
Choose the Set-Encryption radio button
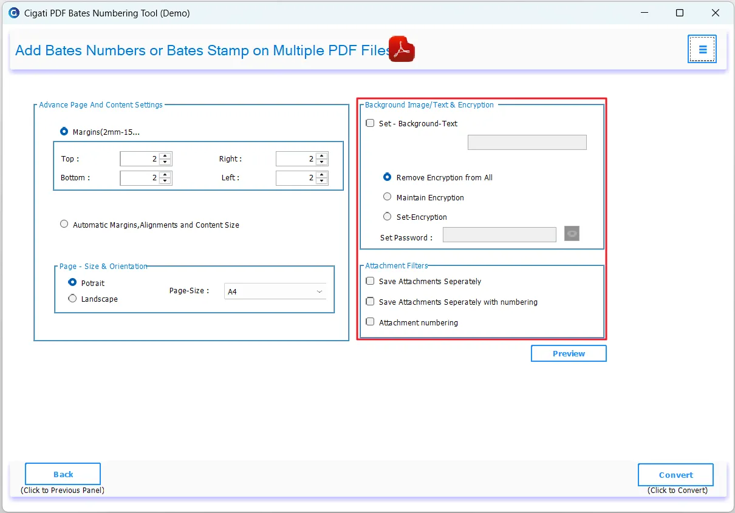pyautogui.click(x=388, y=217)
